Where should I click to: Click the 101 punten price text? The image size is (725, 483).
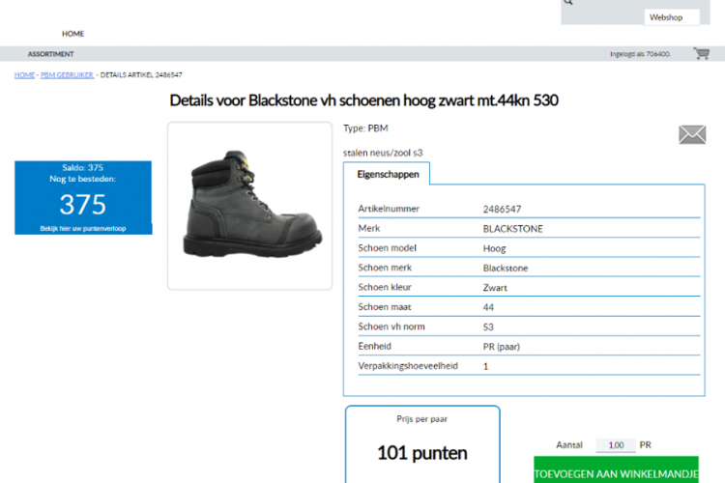coord(422,453)
